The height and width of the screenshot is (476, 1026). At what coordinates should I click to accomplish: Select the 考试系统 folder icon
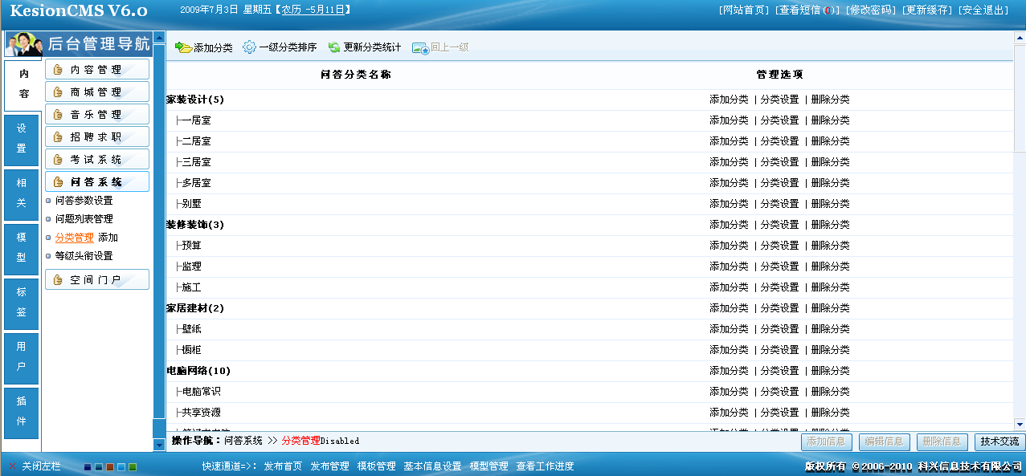click(x=59, y=158)
